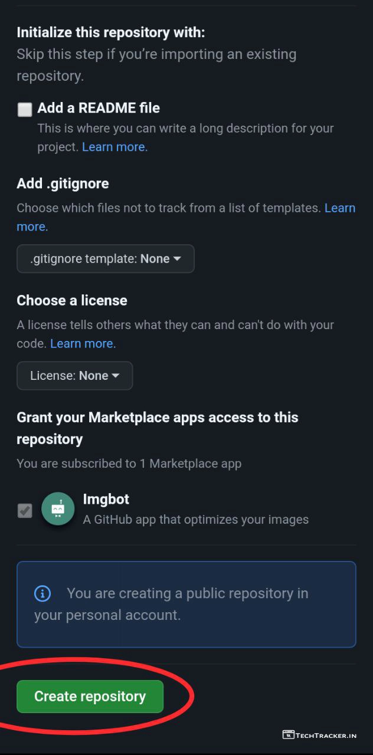Viewport: 373px width, 755px height.
Task: Click the Add .gitignore heading
Action: (63, 183)
